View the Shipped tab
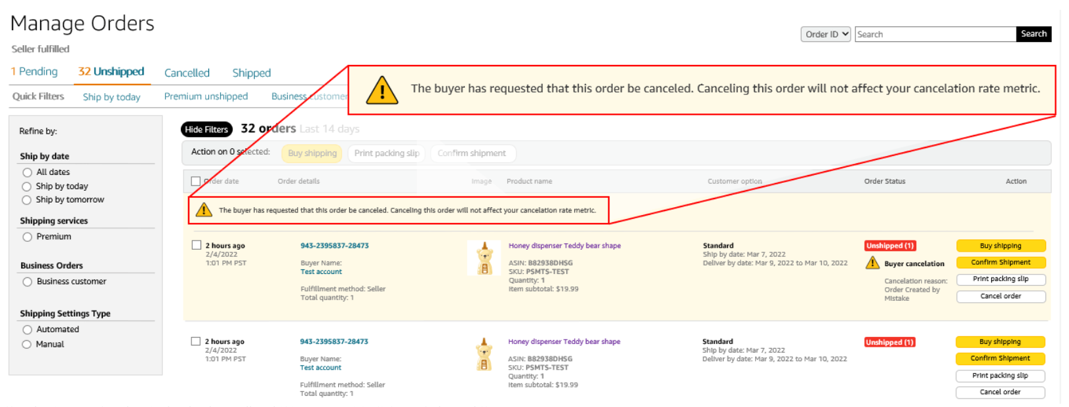1069x407 pixels. (252, 73)
